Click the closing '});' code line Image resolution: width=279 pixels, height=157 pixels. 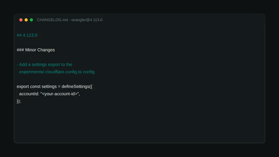pyautogui.click(x=19, y=101)
